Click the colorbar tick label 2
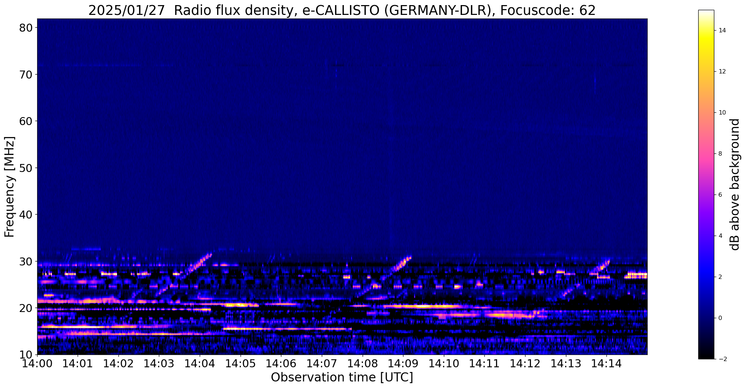746x388 pixels. [x=720, y=277]
